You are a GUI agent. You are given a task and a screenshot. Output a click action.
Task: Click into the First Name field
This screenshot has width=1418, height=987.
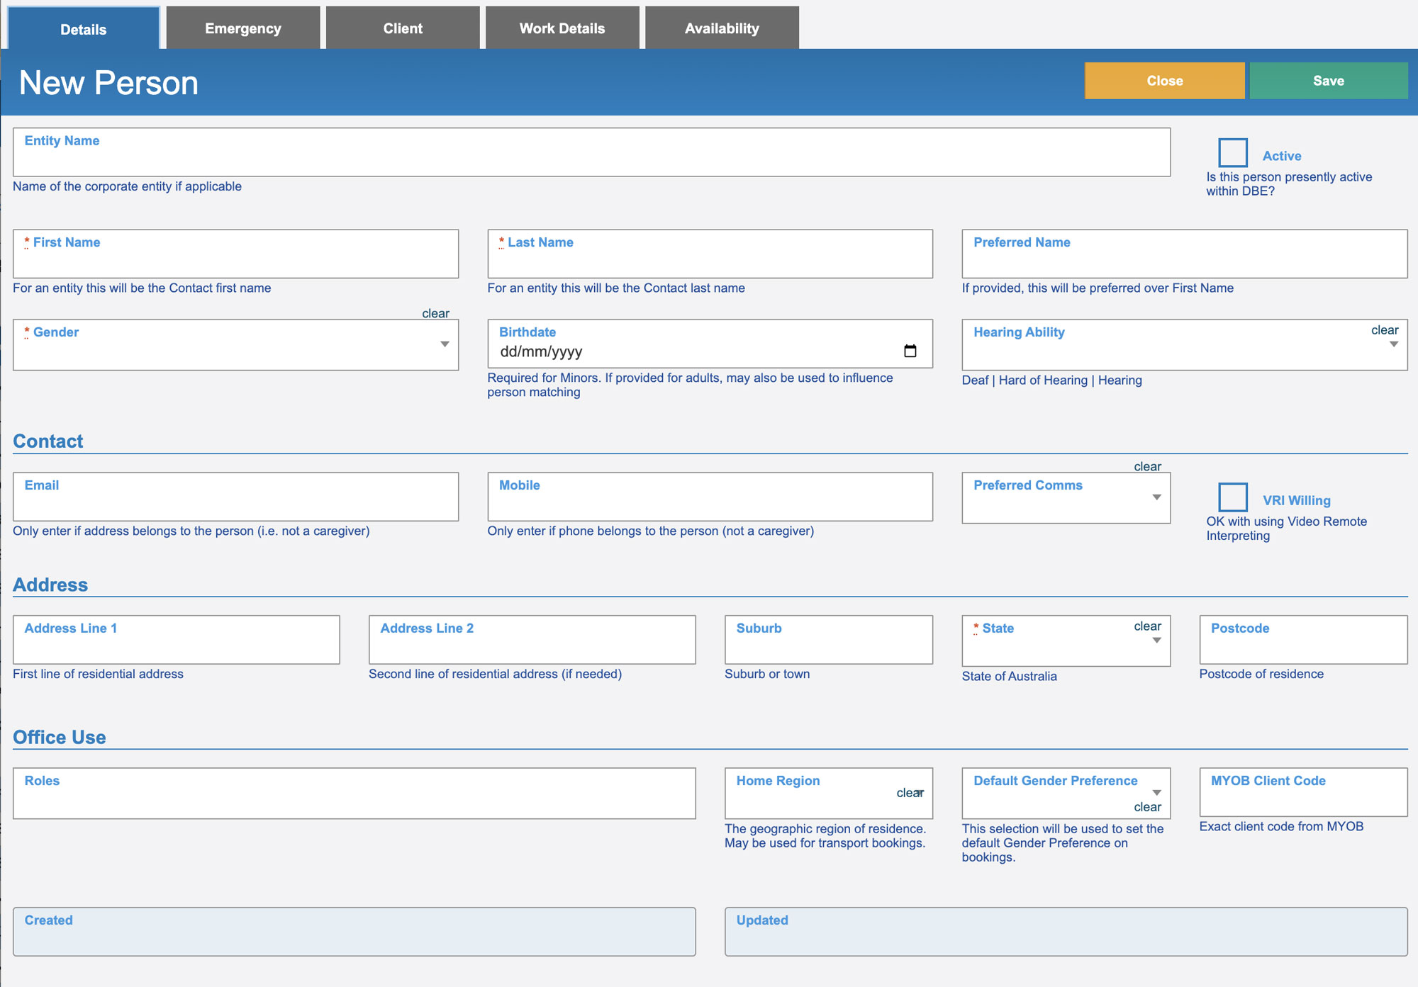235,260
